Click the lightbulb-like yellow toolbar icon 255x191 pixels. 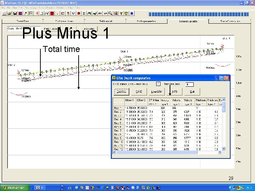click(121, 13)
